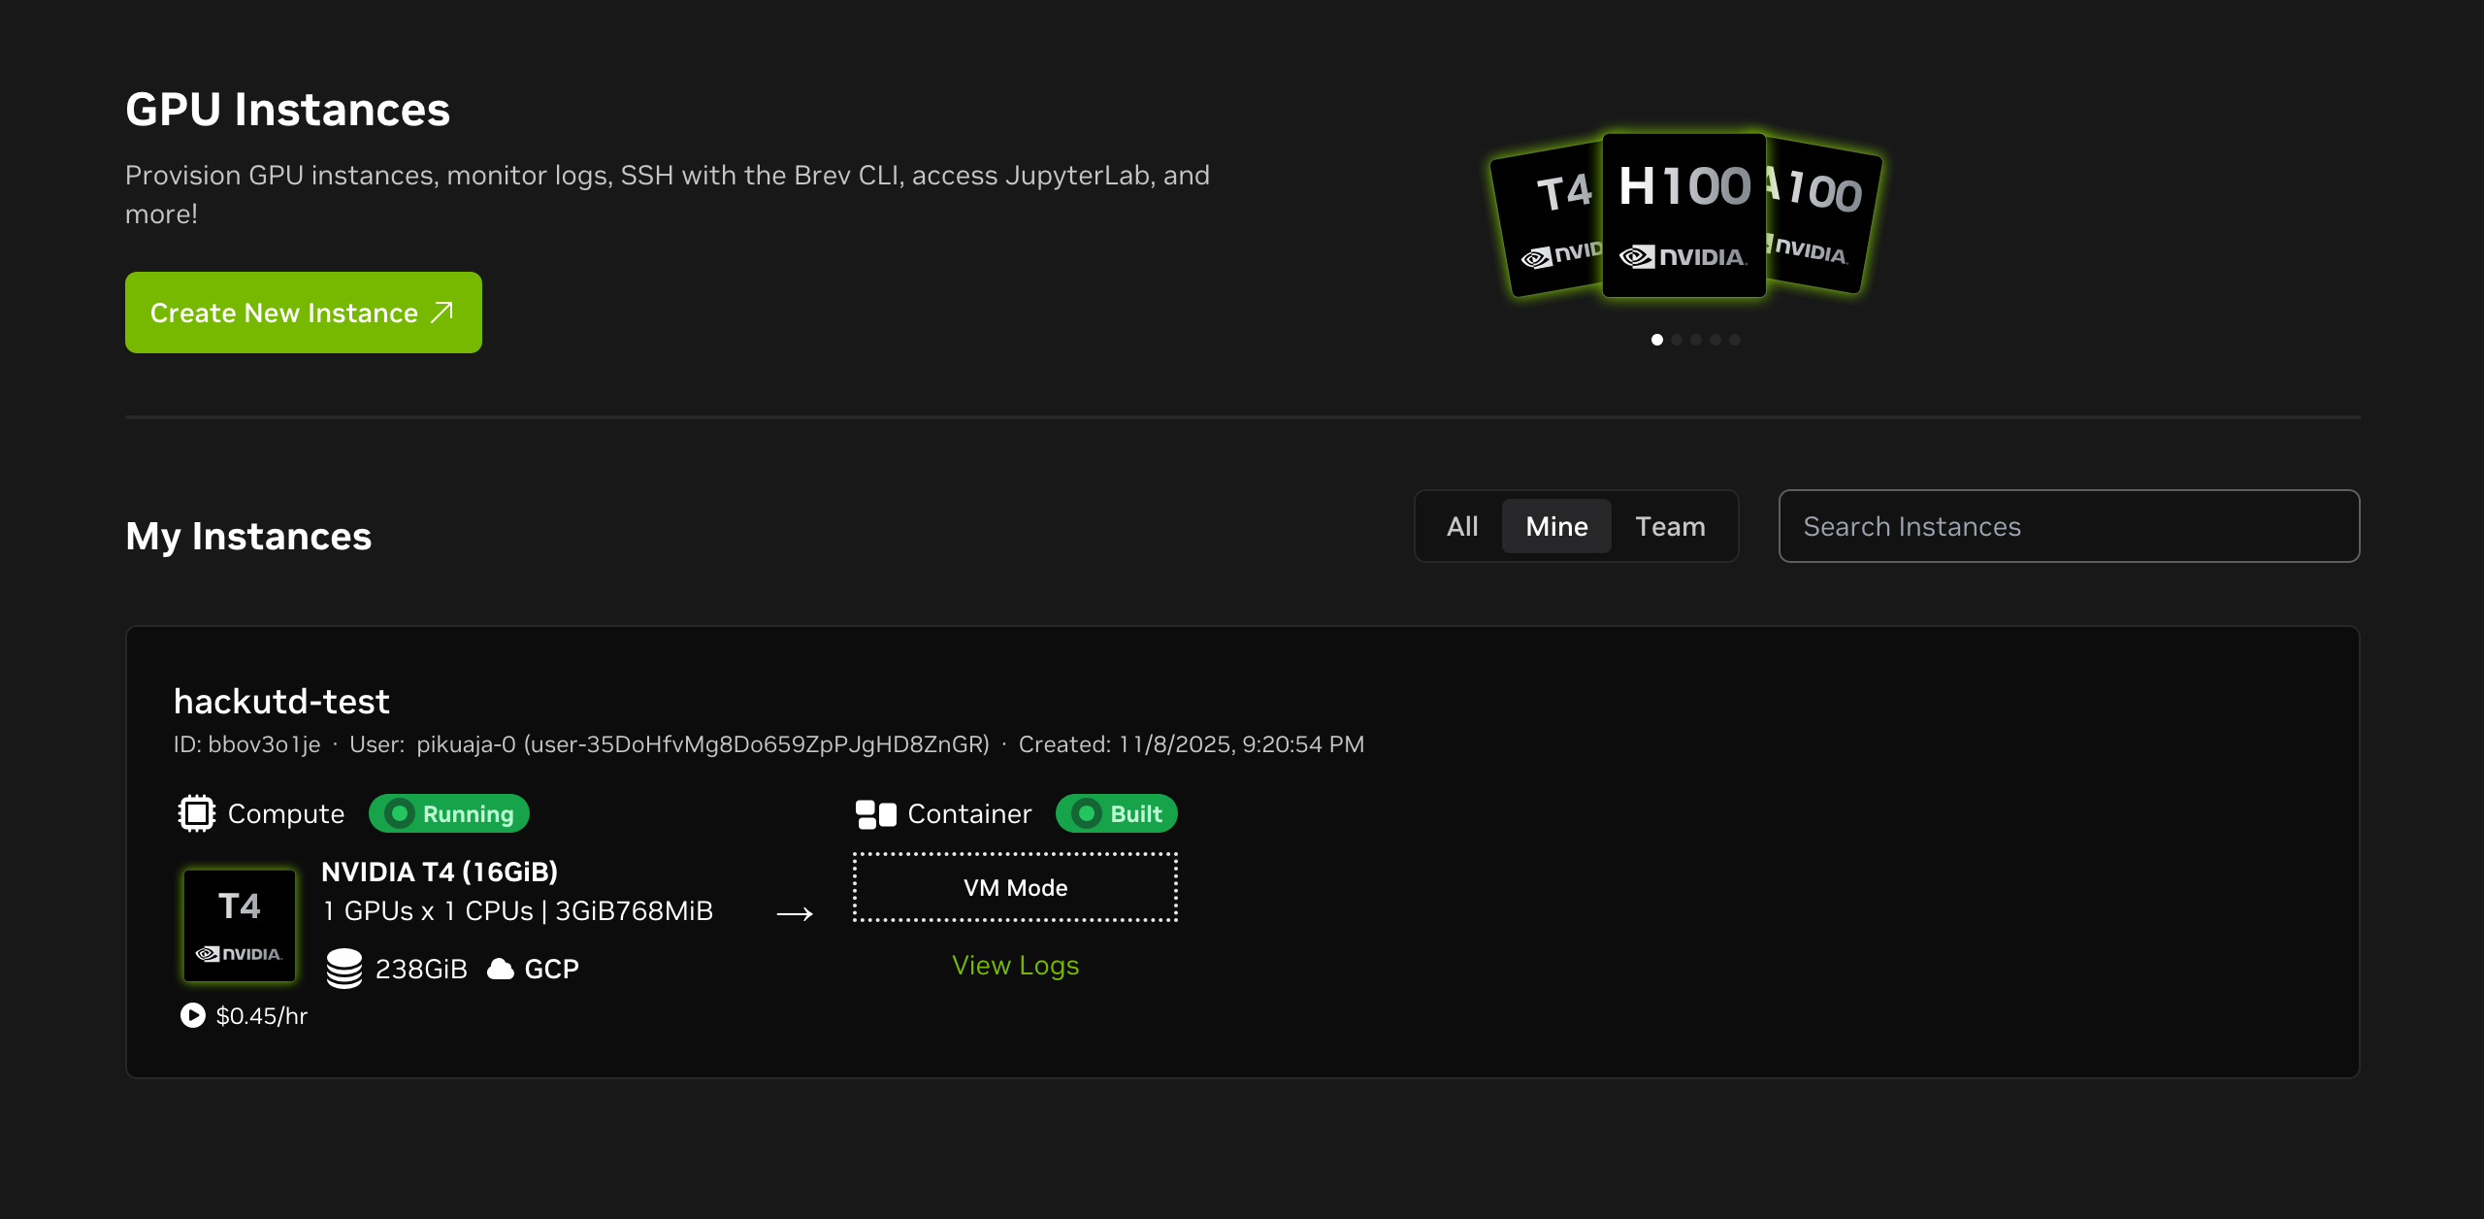Click the arrow between compute and container
This screenshot has height=1219, width=2484.
tap(795, 913)
